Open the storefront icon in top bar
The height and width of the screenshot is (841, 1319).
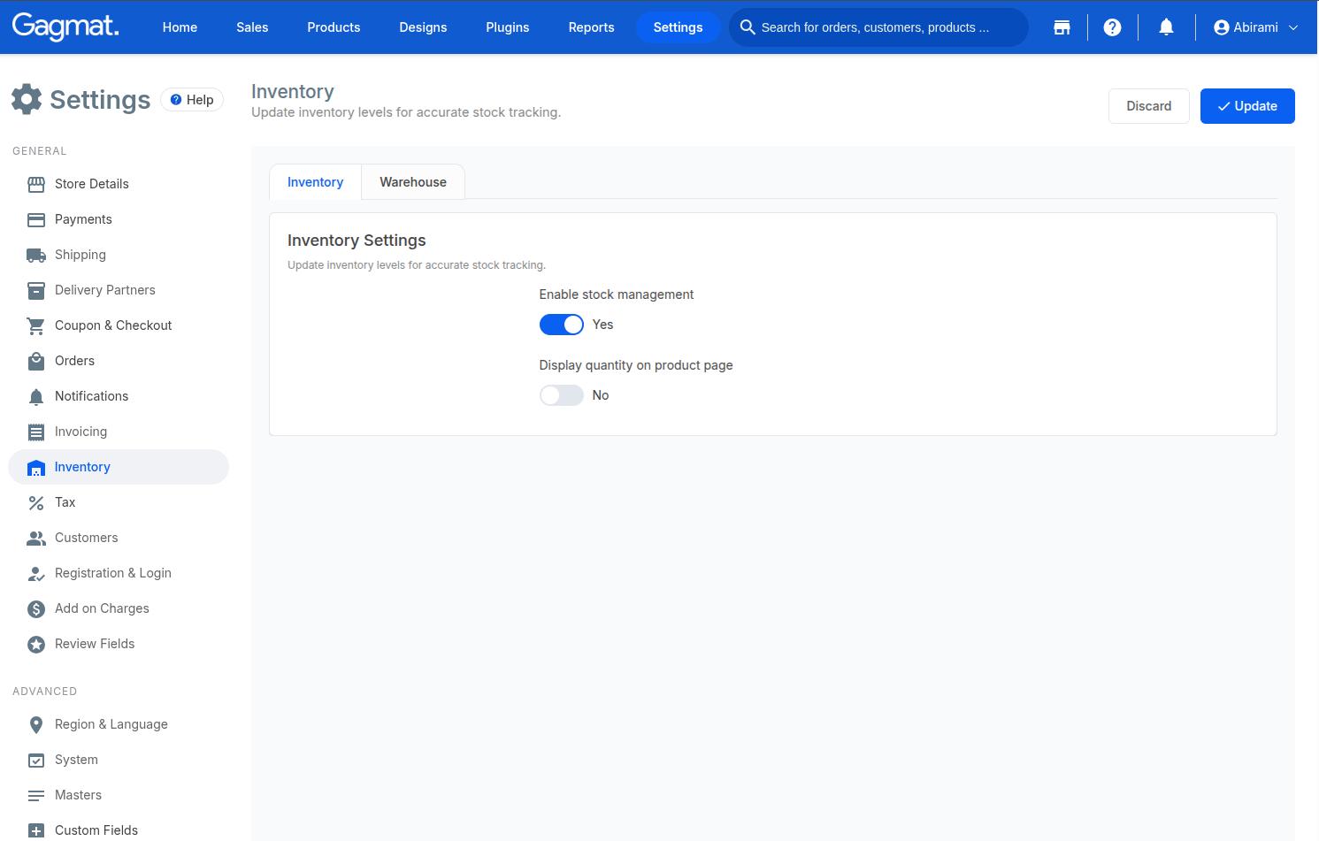[1062, 27]
